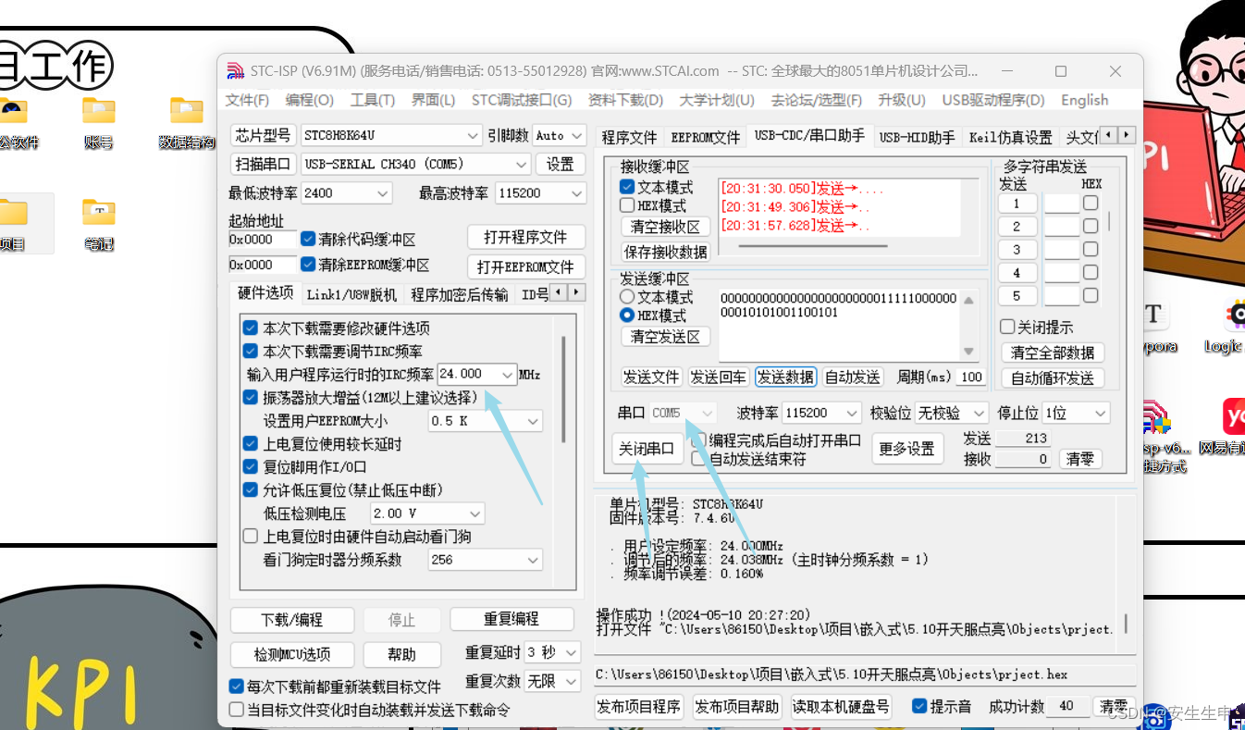
Task: Toggle 上电复位使用较长延时 option
Action: 250,444
